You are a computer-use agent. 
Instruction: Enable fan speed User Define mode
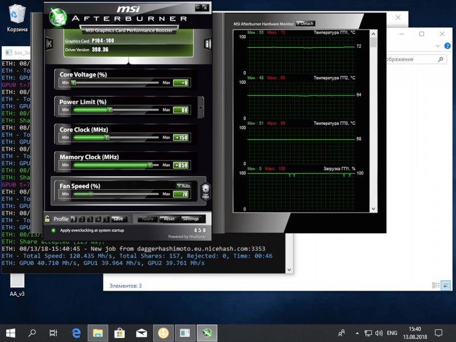[206, 191]
